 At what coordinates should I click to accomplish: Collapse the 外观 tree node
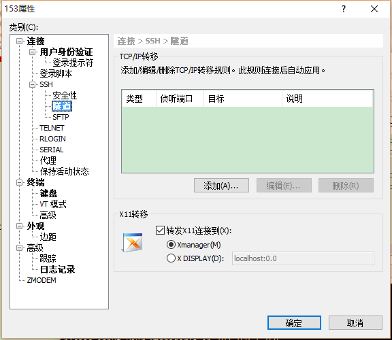click(x=19, y=226)
